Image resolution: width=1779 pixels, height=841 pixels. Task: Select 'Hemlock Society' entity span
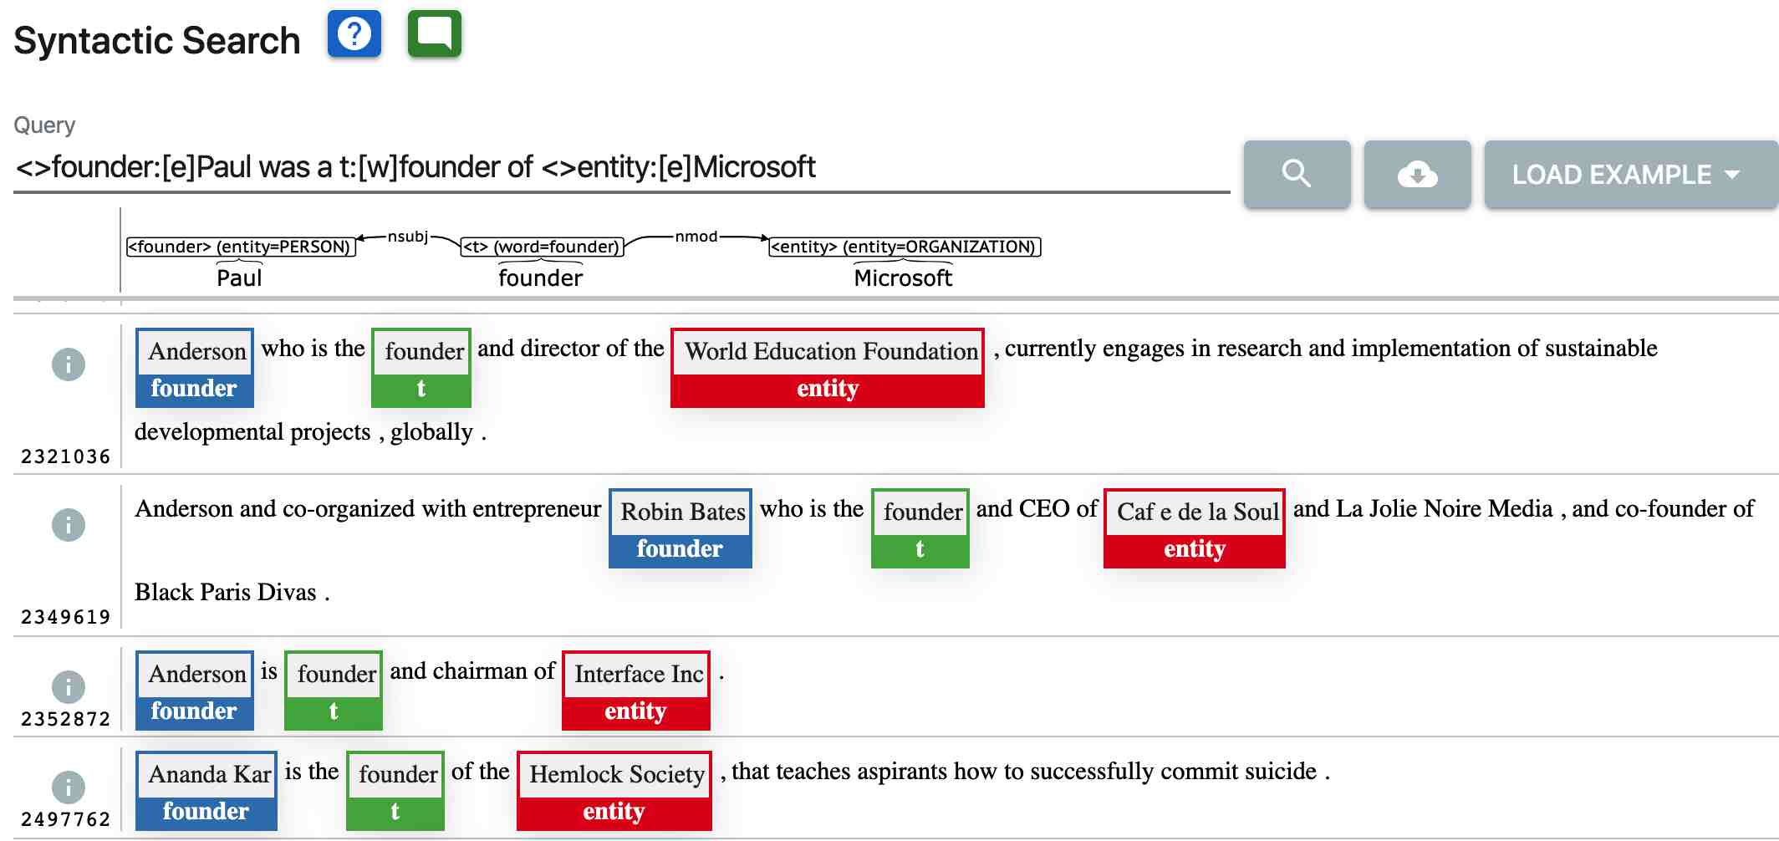(614, 791)
